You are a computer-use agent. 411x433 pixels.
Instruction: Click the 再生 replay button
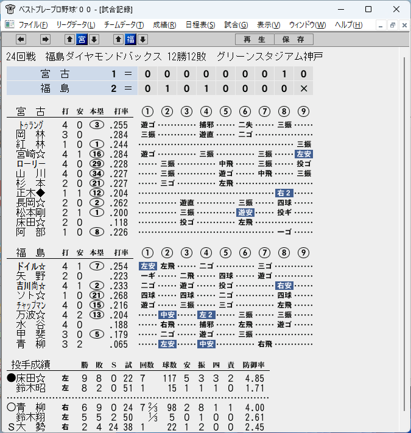coord(255,40)
